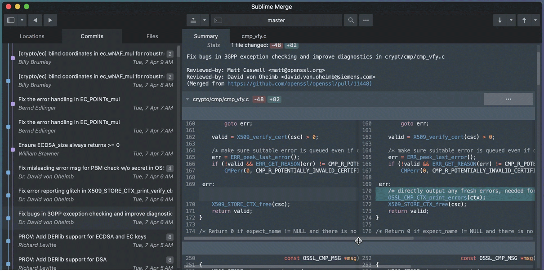This screenshot has width=544, height=271.
Task: Open the stash dropdown arrow
Action: tap(204, 20)
